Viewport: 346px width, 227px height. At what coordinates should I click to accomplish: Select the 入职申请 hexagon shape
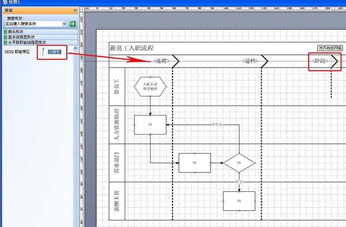tap(151, 87)
